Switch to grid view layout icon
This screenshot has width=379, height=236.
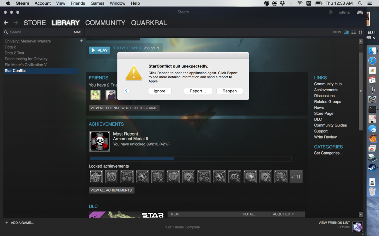click(x=361, y=32)
